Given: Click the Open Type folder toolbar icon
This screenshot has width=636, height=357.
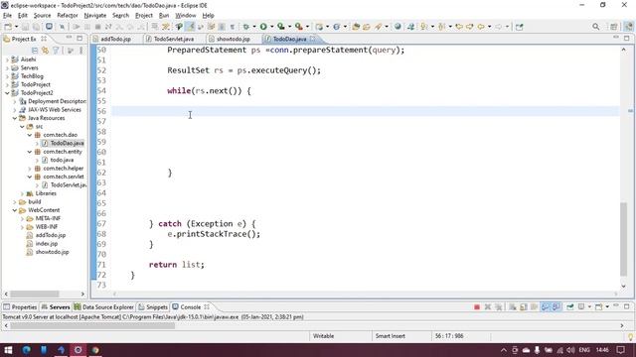Looking at the screenshot, I should click(356, 27).
